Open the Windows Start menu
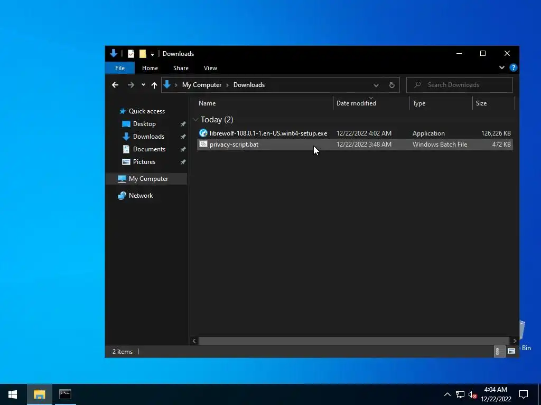Viewport: 541px width, 405px height. [x=13, y=394]
